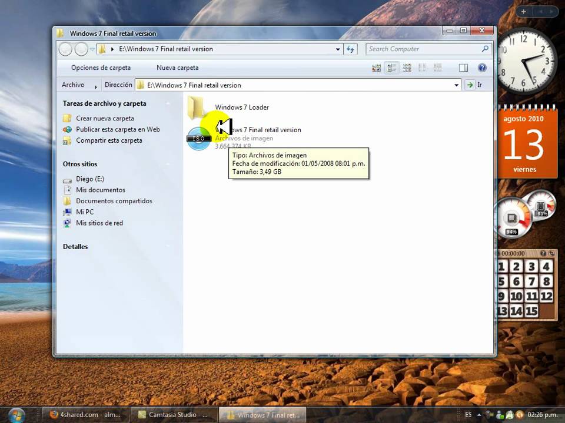The image size is (565, 423).
Task: Collapse Tareas de archivo y carpeta section
Action: (x=168, y=103)
